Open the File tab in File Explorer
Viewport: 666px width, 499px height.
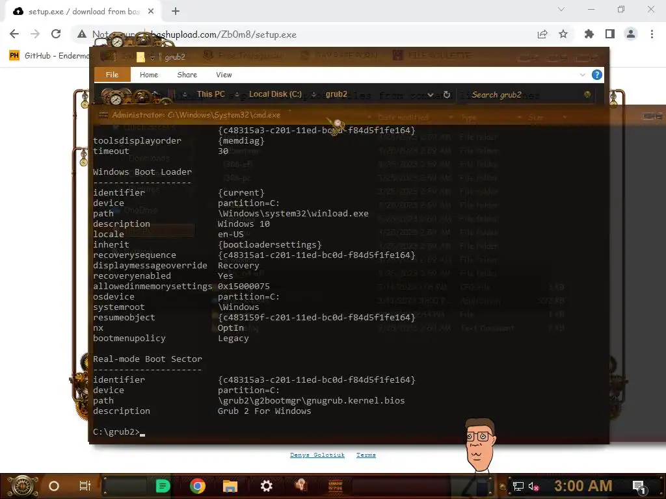click(112, 75)
